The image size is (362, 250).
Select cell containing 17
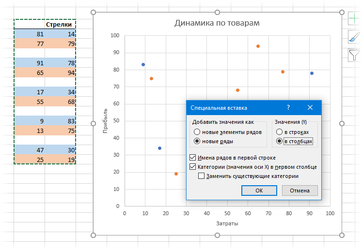point(30,92)
